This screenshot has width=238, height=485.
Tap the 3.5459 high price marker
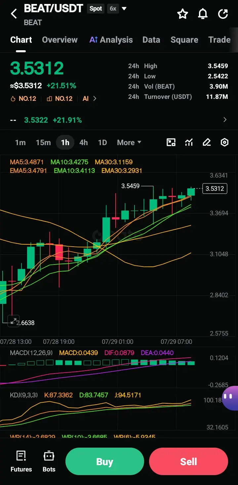coord(131,186)
